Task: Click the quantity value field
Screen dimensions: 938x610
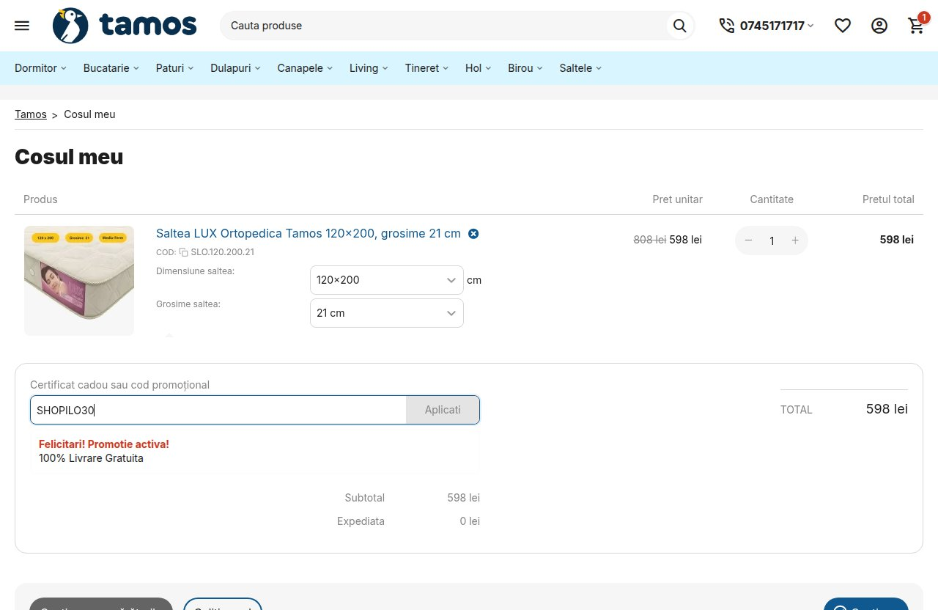Action: (772, 240)
